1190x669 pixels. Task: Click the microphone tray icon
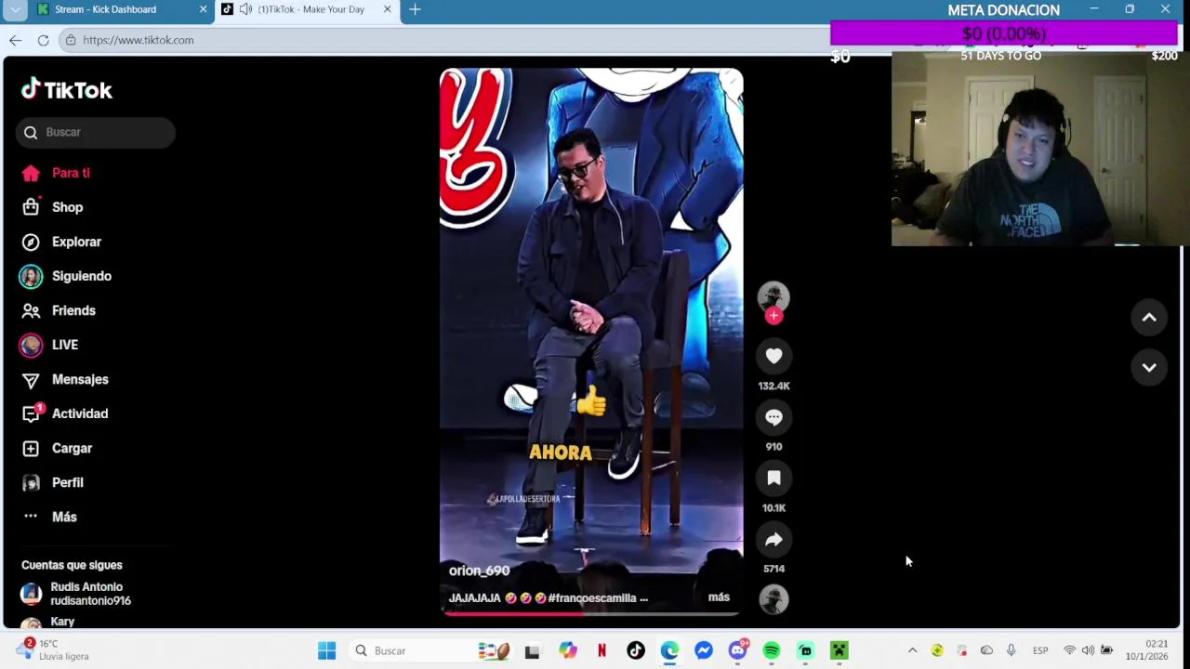pyautogui.click(x=1011, y=650)
